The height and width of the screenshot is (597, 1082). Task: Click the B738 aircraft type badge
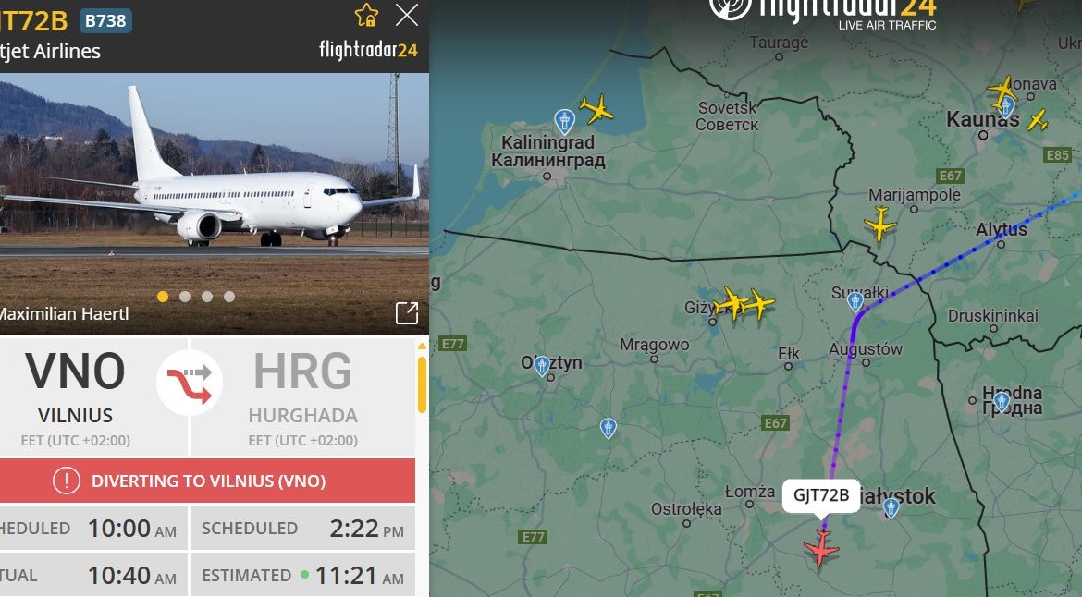click(x=105, y=20)
